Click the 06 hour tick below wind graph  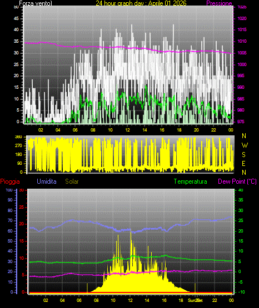pyautogui.click(x=75, y=130)
